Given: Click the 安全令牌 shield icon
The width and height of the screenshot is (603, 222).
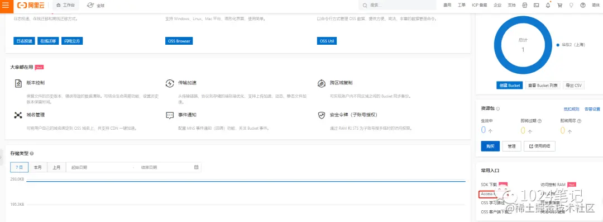Looking at the screenshot, I should [x=322, y=115].
